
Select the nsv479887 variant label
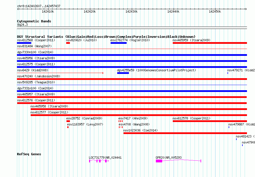tap(242, 124)
